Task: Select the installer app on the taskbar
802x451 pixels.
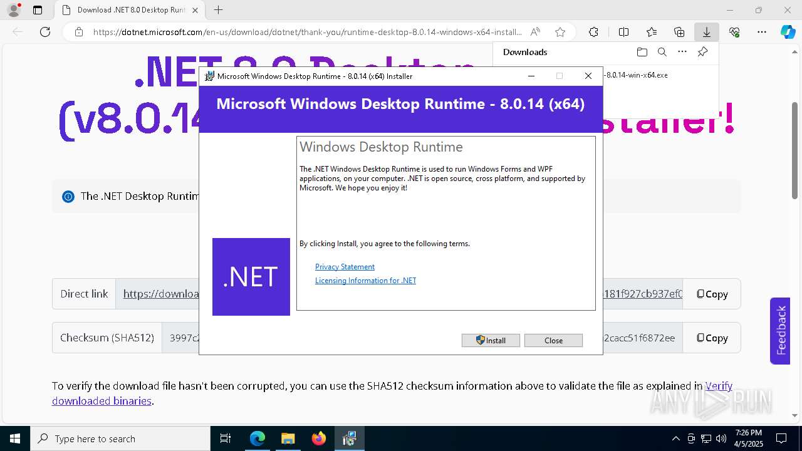Action: (349, 438)
